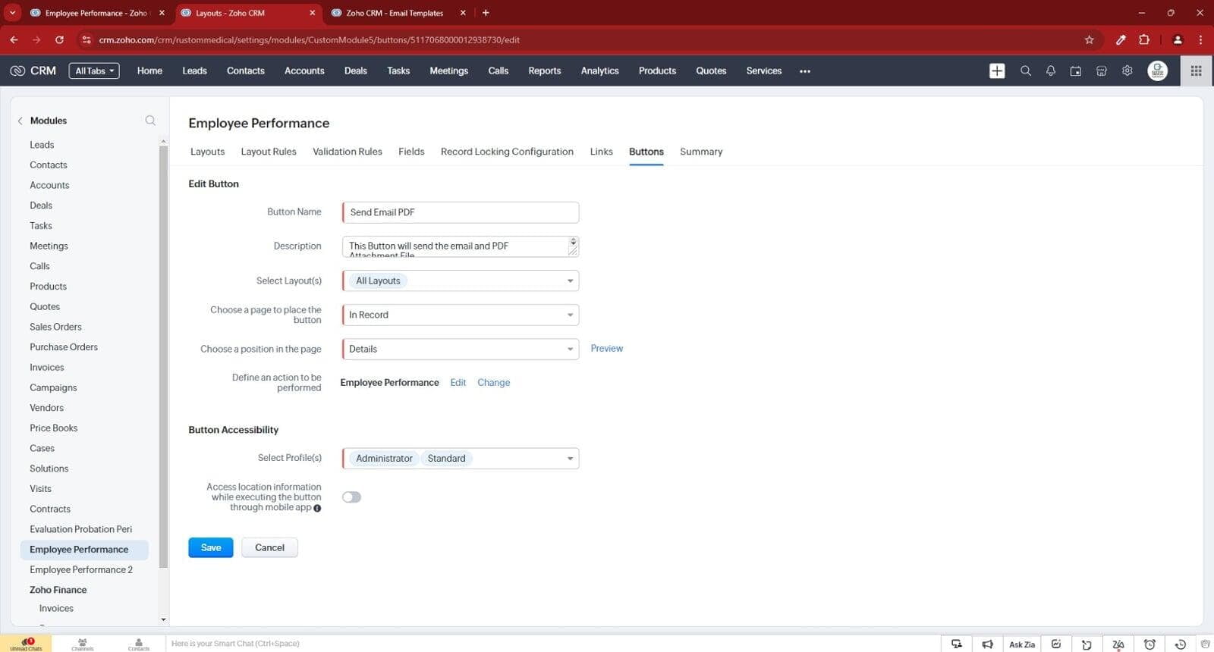The width and height of the screenshot is (1214, 652).
Task: Open a new browser tab
Action: pyautogui.click(x=486, y=13)
